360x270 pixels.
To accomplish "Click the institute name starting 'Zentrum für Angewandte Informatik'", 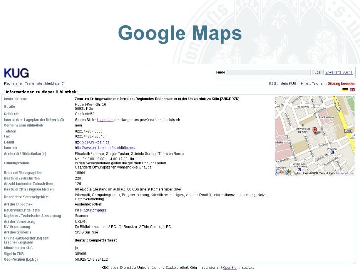I will click(157, 99).
